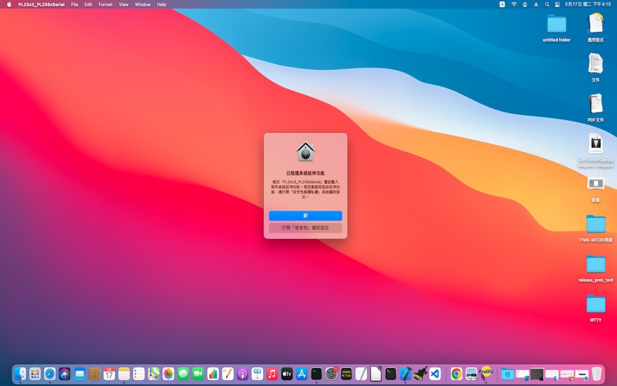Open Calendar from the Dock
This screenshot has width=617, height=386.
click(109, 374)
